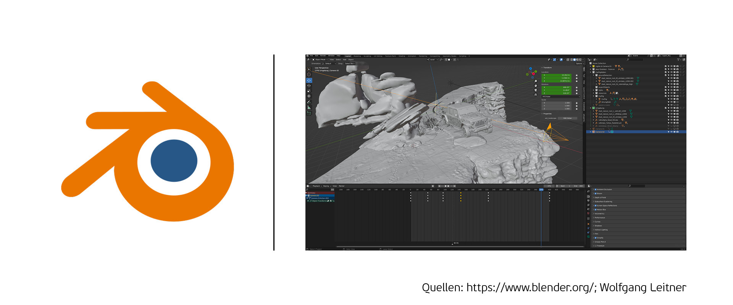Click the Edit Value button

[x=567, y=118]
